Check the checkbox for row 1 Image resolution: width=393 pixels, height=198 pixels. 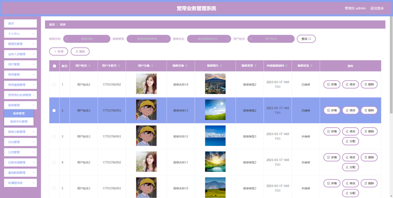click(x=54, y=84)
